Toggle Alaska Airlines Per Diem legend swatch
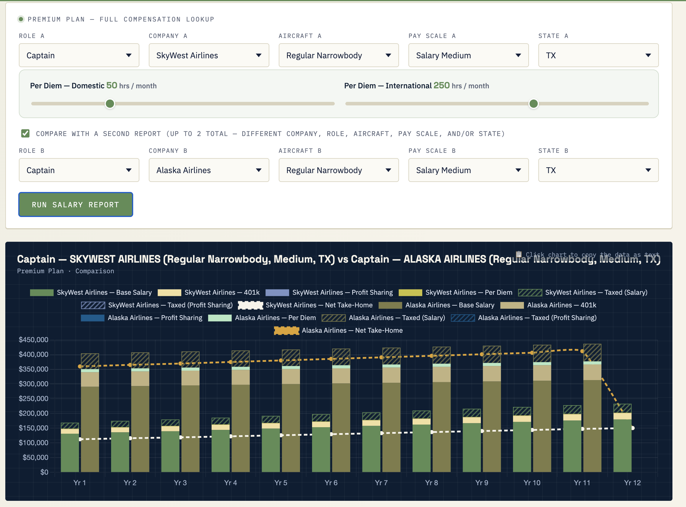The width and height of the screenshot is (686, 507). click(220, 318)
